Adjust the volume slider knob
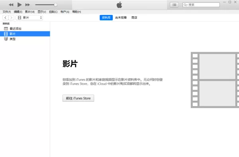This screenshot has height=157, width=239. (56, 5)
